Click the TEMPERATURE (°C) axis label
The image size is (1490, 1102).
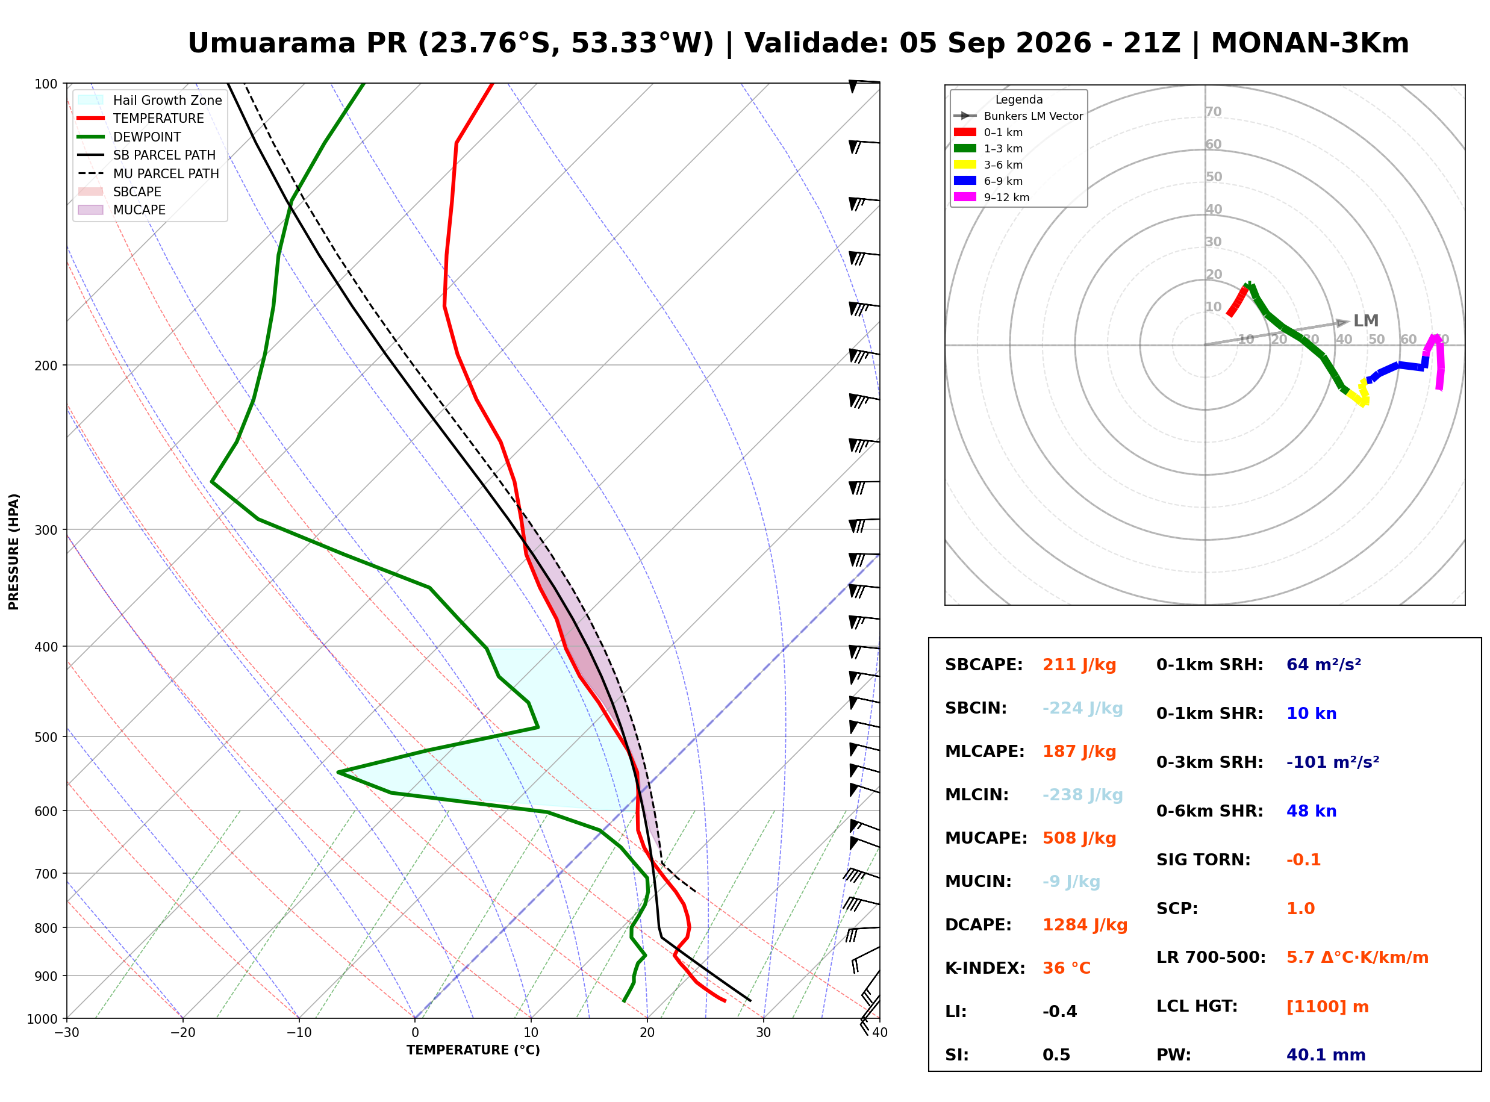point(473,1051)
